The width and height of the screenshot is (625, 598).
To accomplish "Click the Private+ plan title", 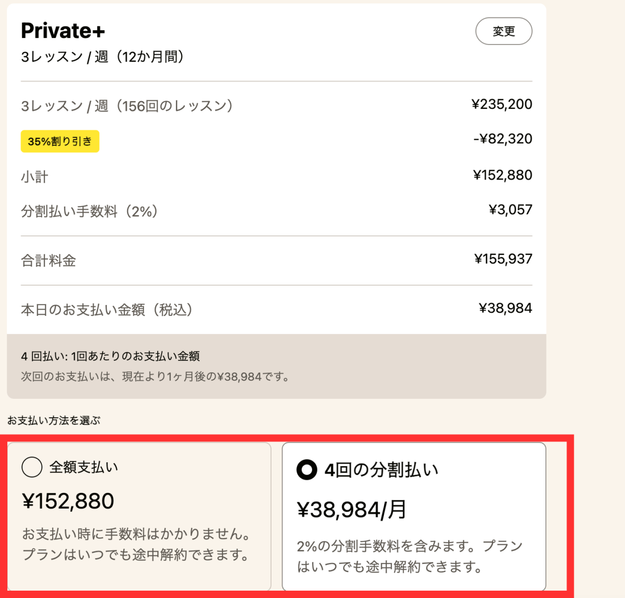I will tap(62, 30).
